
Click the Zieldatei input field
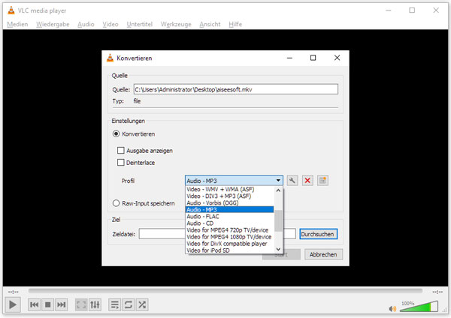coord(217,233)
